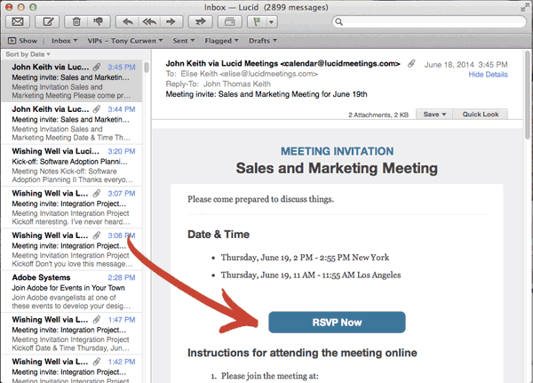Click attachment paperclip on 1:47 PM message

(97, 319)
